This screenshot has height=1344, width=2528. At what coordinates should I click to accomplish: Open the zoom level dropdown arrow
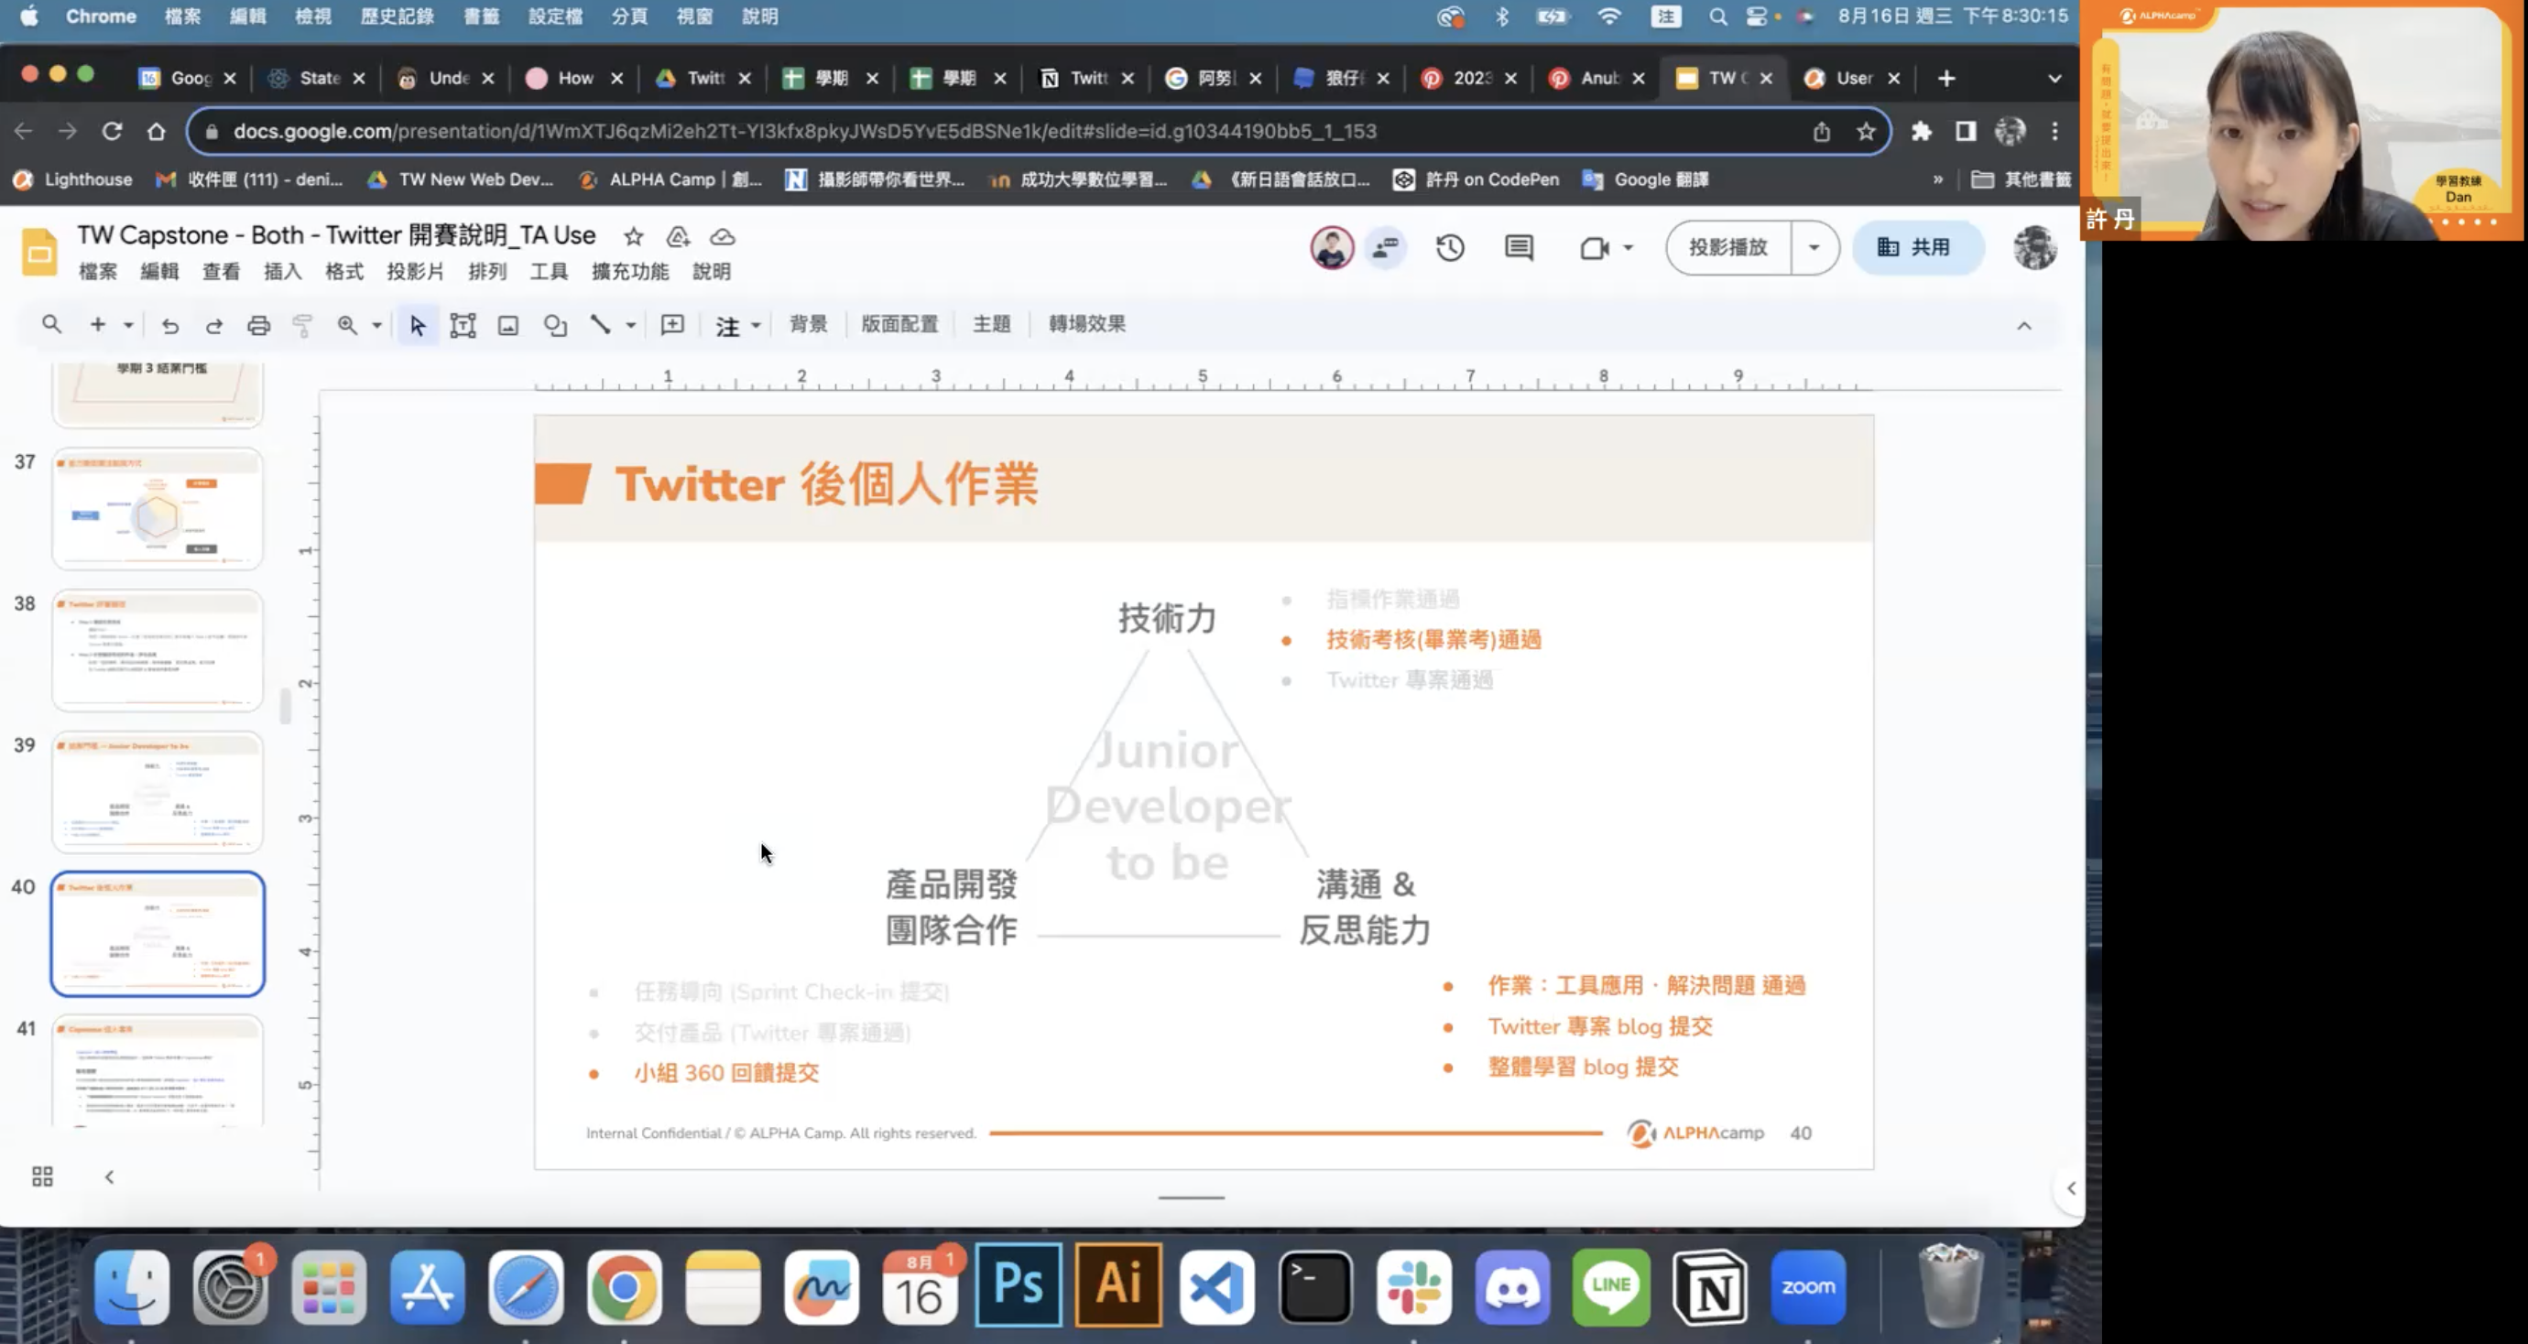[376, 326]
